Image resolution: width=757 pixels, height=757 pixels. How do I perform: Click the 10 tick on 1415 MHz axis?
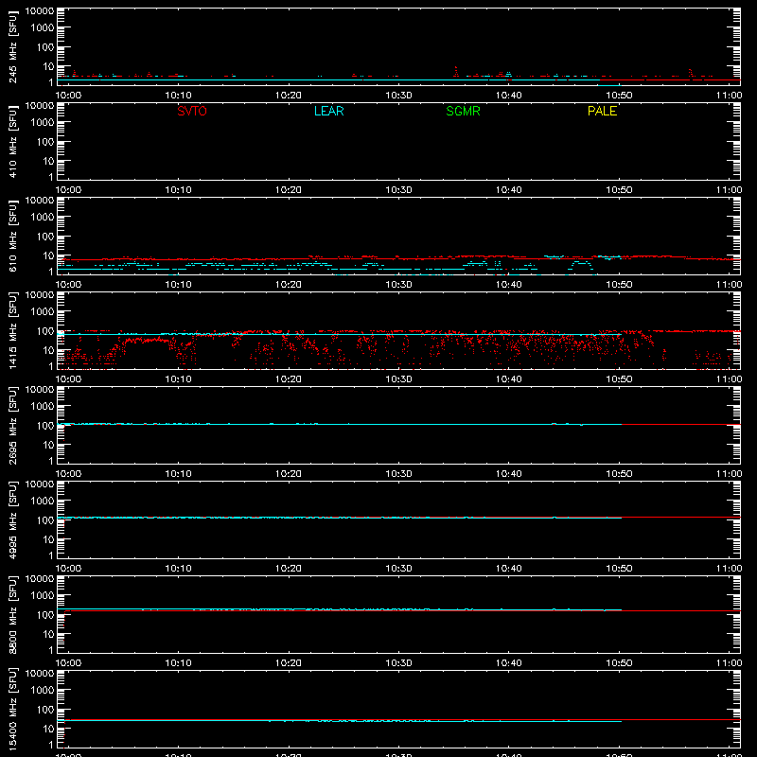(48, 350)
